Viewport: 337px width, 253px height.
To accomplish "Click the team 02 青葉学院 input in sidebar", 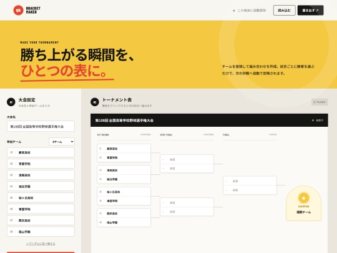I will click(x=41, y=164).
